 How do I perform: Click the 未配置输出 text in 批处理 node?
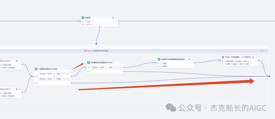click(x=89, y=24)
